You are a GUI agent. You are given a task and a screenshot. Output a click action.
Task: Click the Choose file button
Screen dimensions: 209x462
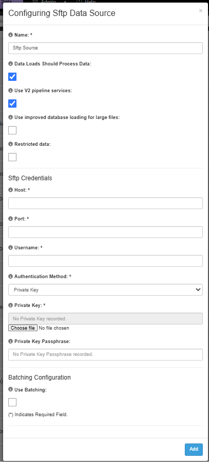(x=23, y=328)
